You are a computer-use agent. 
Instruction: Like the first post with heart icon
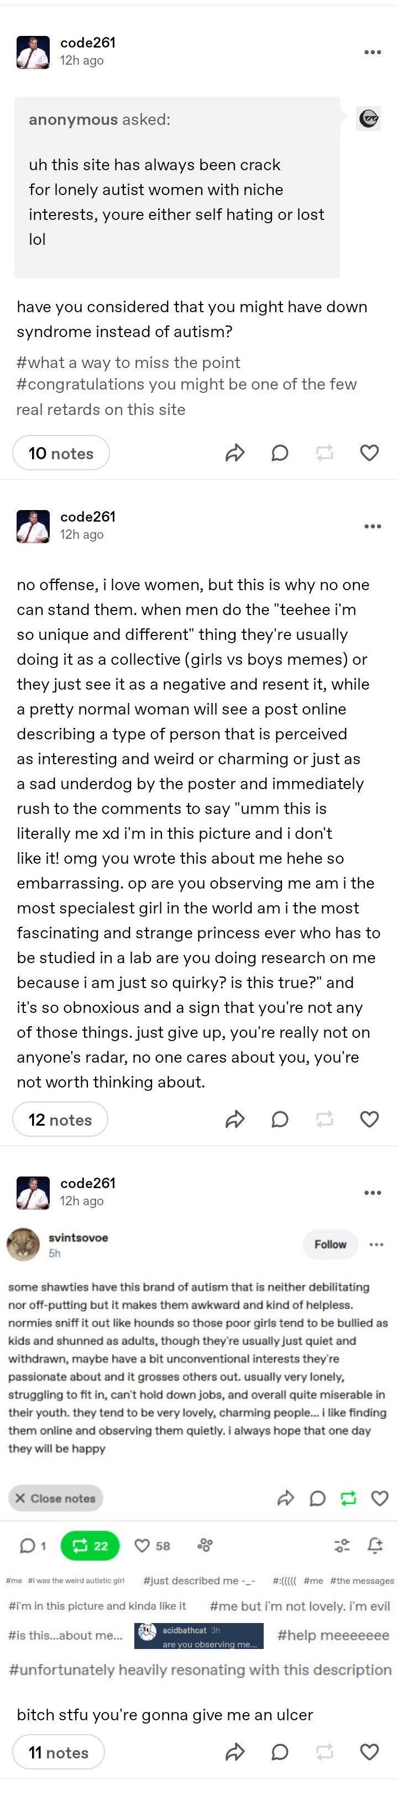[x=369, y=453]
